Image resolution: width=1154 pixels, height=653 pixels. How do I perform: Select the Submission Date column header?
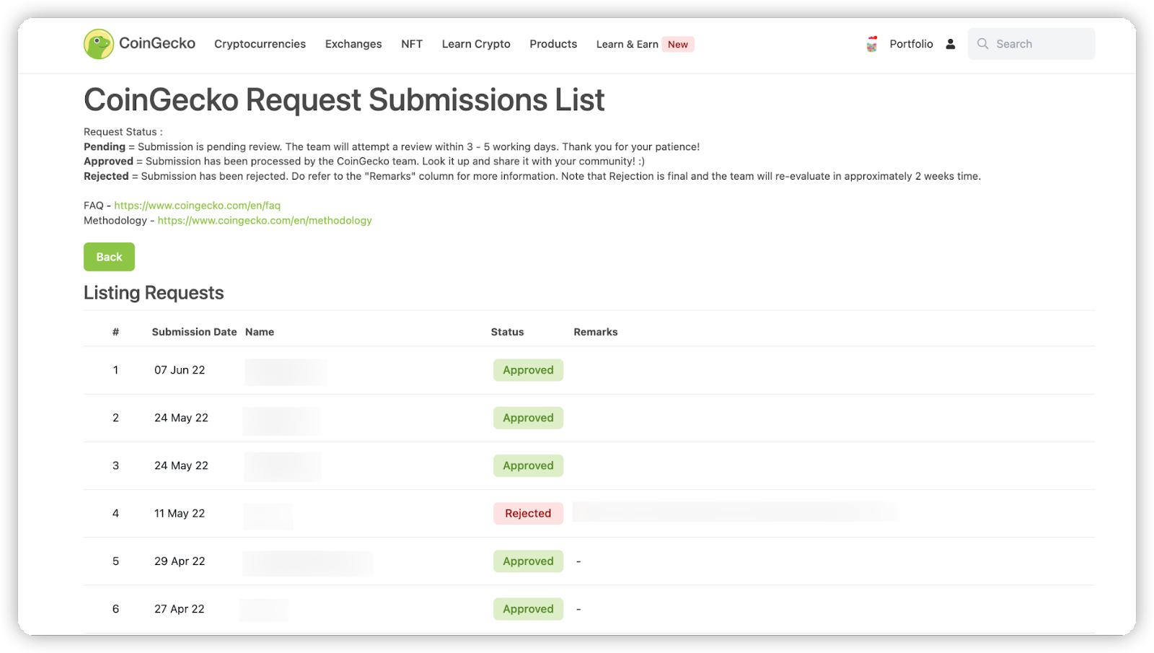[194, 332]
